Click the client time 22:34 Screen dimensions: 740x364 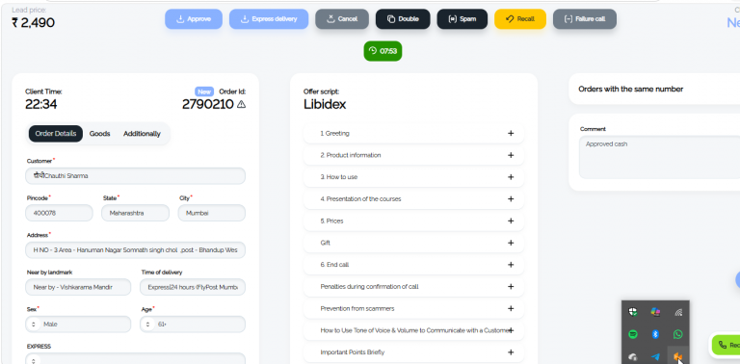41,104
